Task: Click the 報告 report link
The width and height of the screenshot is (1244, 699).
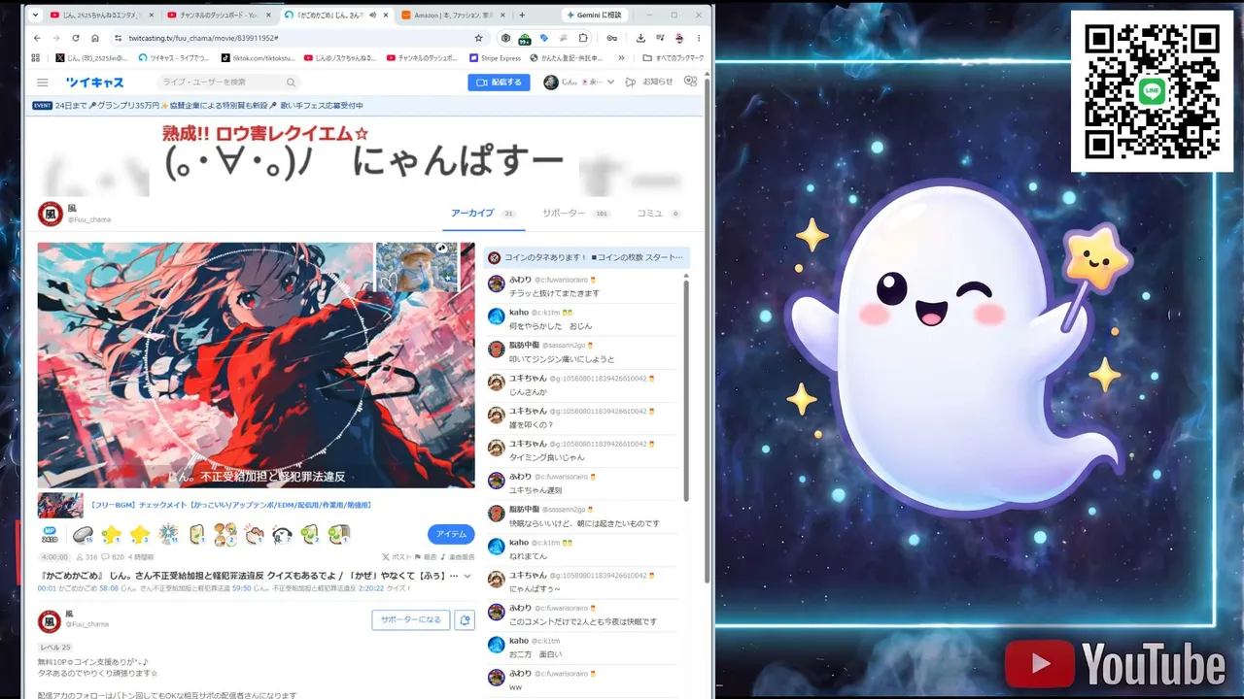Action: tap(426, 557)
